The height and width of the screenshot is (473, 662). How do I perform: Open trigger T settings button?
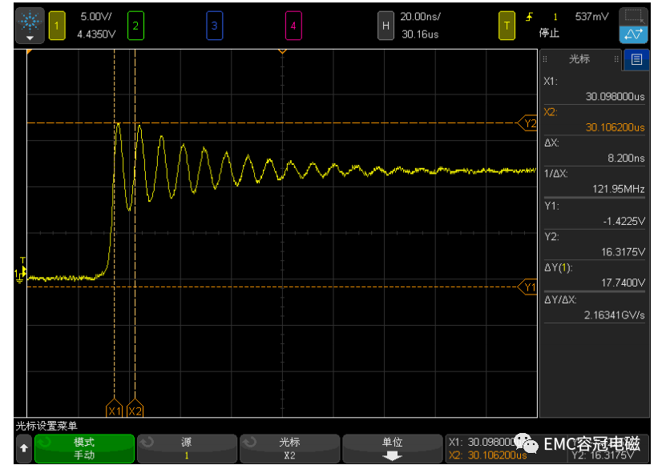click(507, 26)
